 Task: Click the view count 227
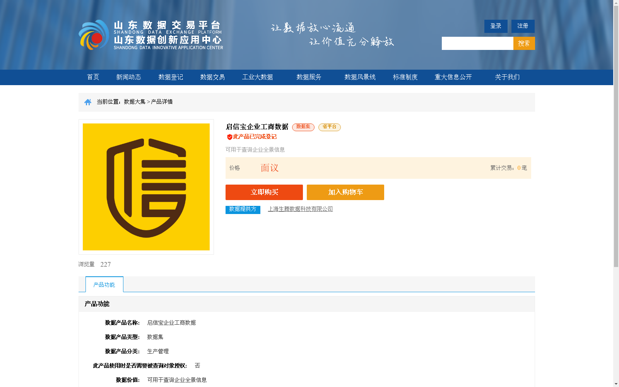pyautogui.click(x=106, y=264)
